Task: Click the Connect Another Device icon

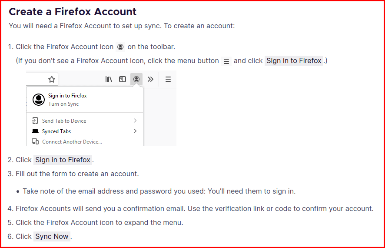Action: point(35,141)
